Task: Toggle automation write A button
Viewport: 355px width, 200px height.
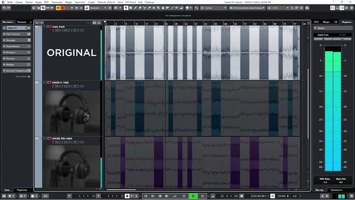Action: 81,8
